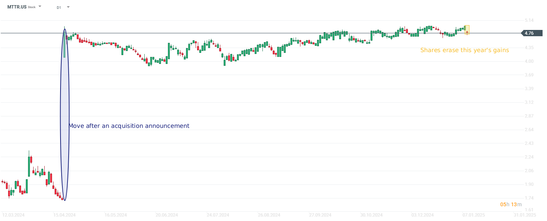This screenshot has height=221, width=547.
Task: Click the 2.87 price scale value
Action: pos(529,116)
